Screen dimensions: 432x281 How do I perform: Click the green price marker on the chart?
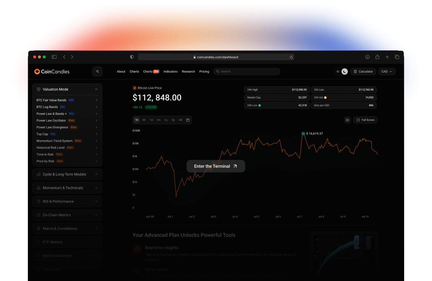[303, 134]
